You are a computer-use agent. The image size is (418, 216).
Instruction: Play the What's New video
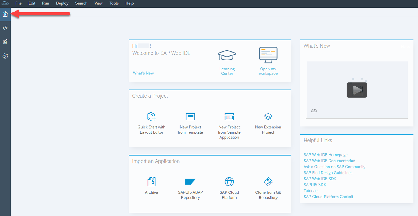pos(357,90)
